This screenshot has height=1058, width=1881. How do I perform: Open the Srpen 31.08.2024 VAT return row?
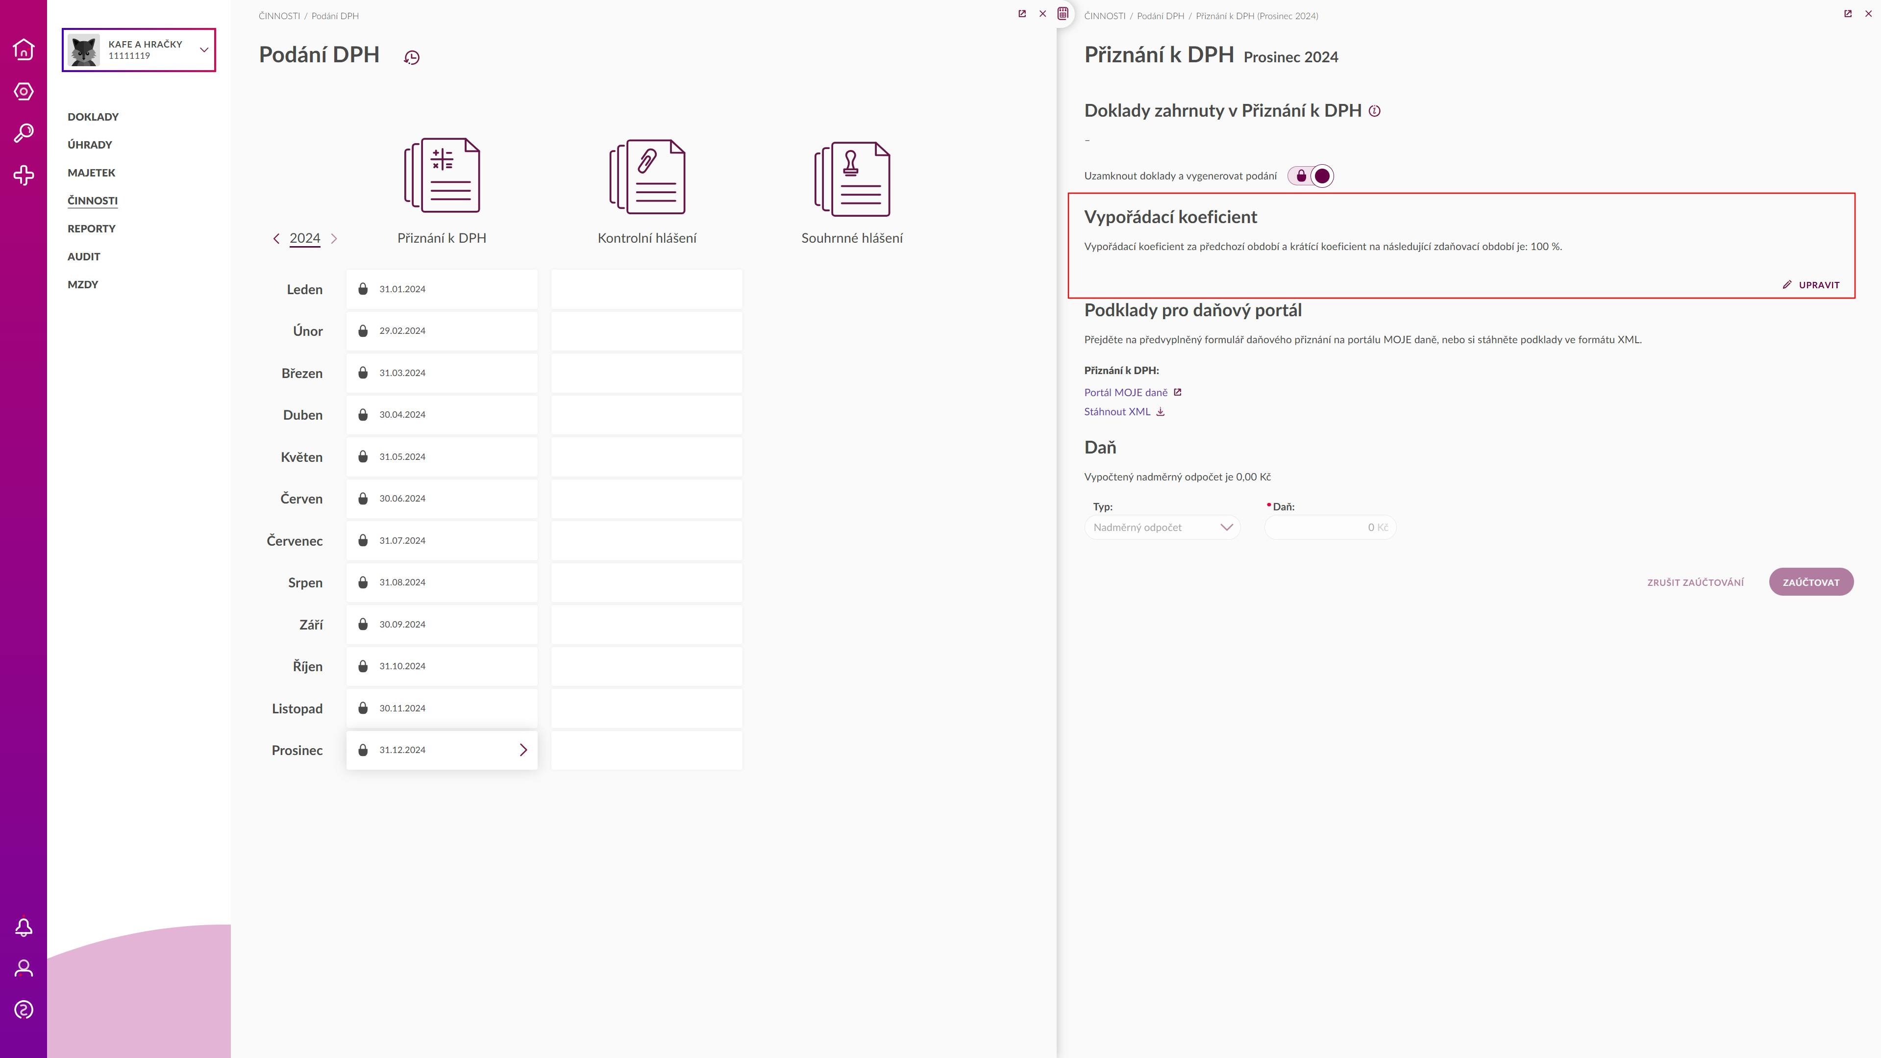coord(442,582)
